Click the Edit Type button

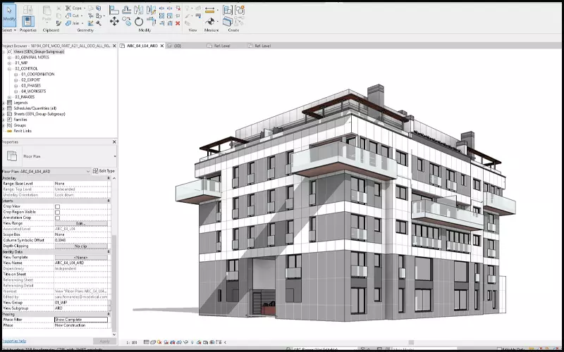point(104,171)
